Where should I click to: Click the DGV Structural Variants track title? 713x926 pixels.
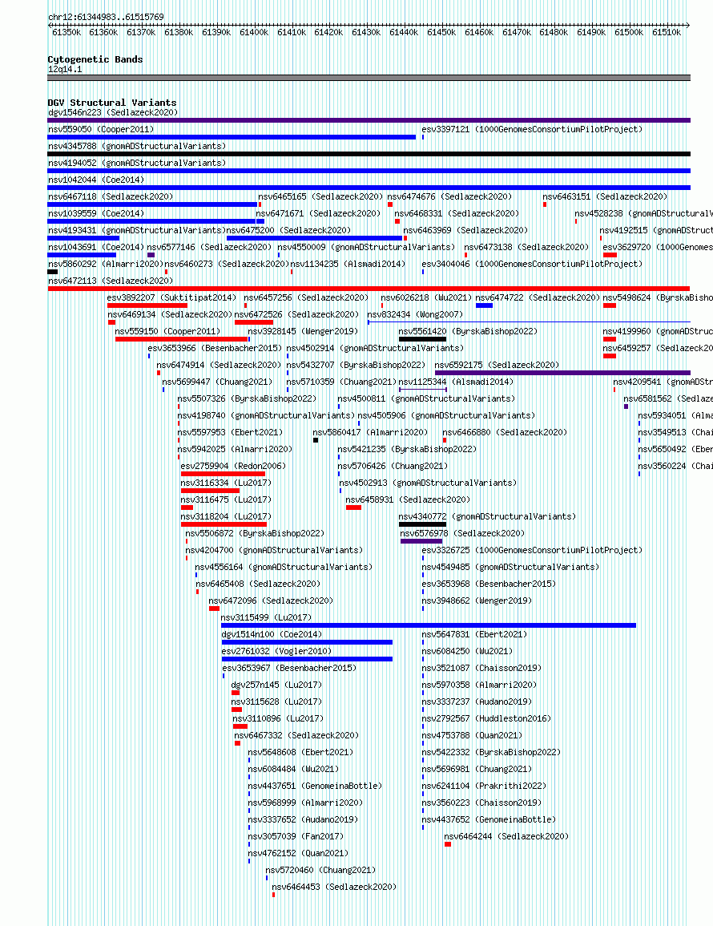112,103
